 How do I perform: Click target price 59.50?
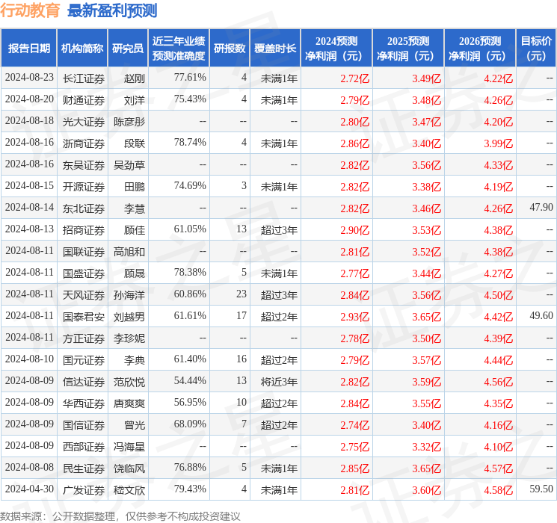(x=541, y=489)
